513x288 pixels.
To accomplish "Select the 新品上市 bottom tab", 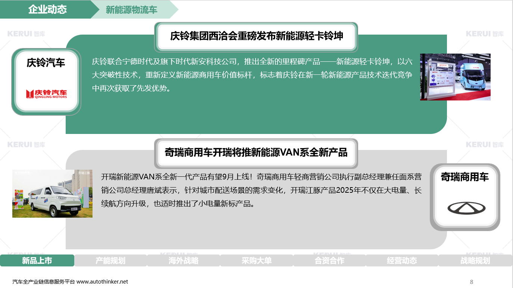I will 37,260.
